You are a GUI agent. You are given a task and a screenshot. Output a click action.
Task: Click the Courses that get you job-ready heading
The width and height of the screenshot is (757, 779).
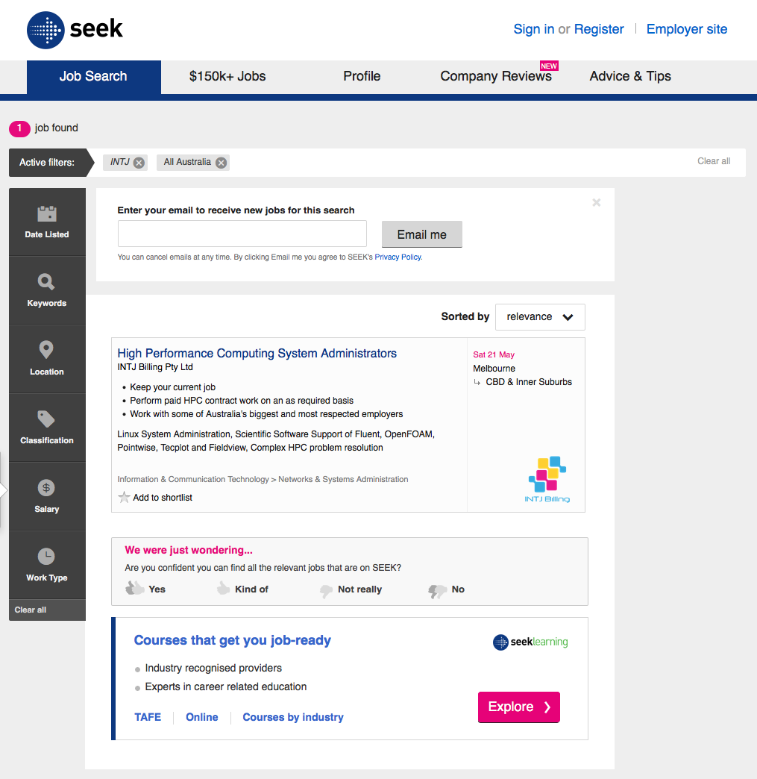233,640
